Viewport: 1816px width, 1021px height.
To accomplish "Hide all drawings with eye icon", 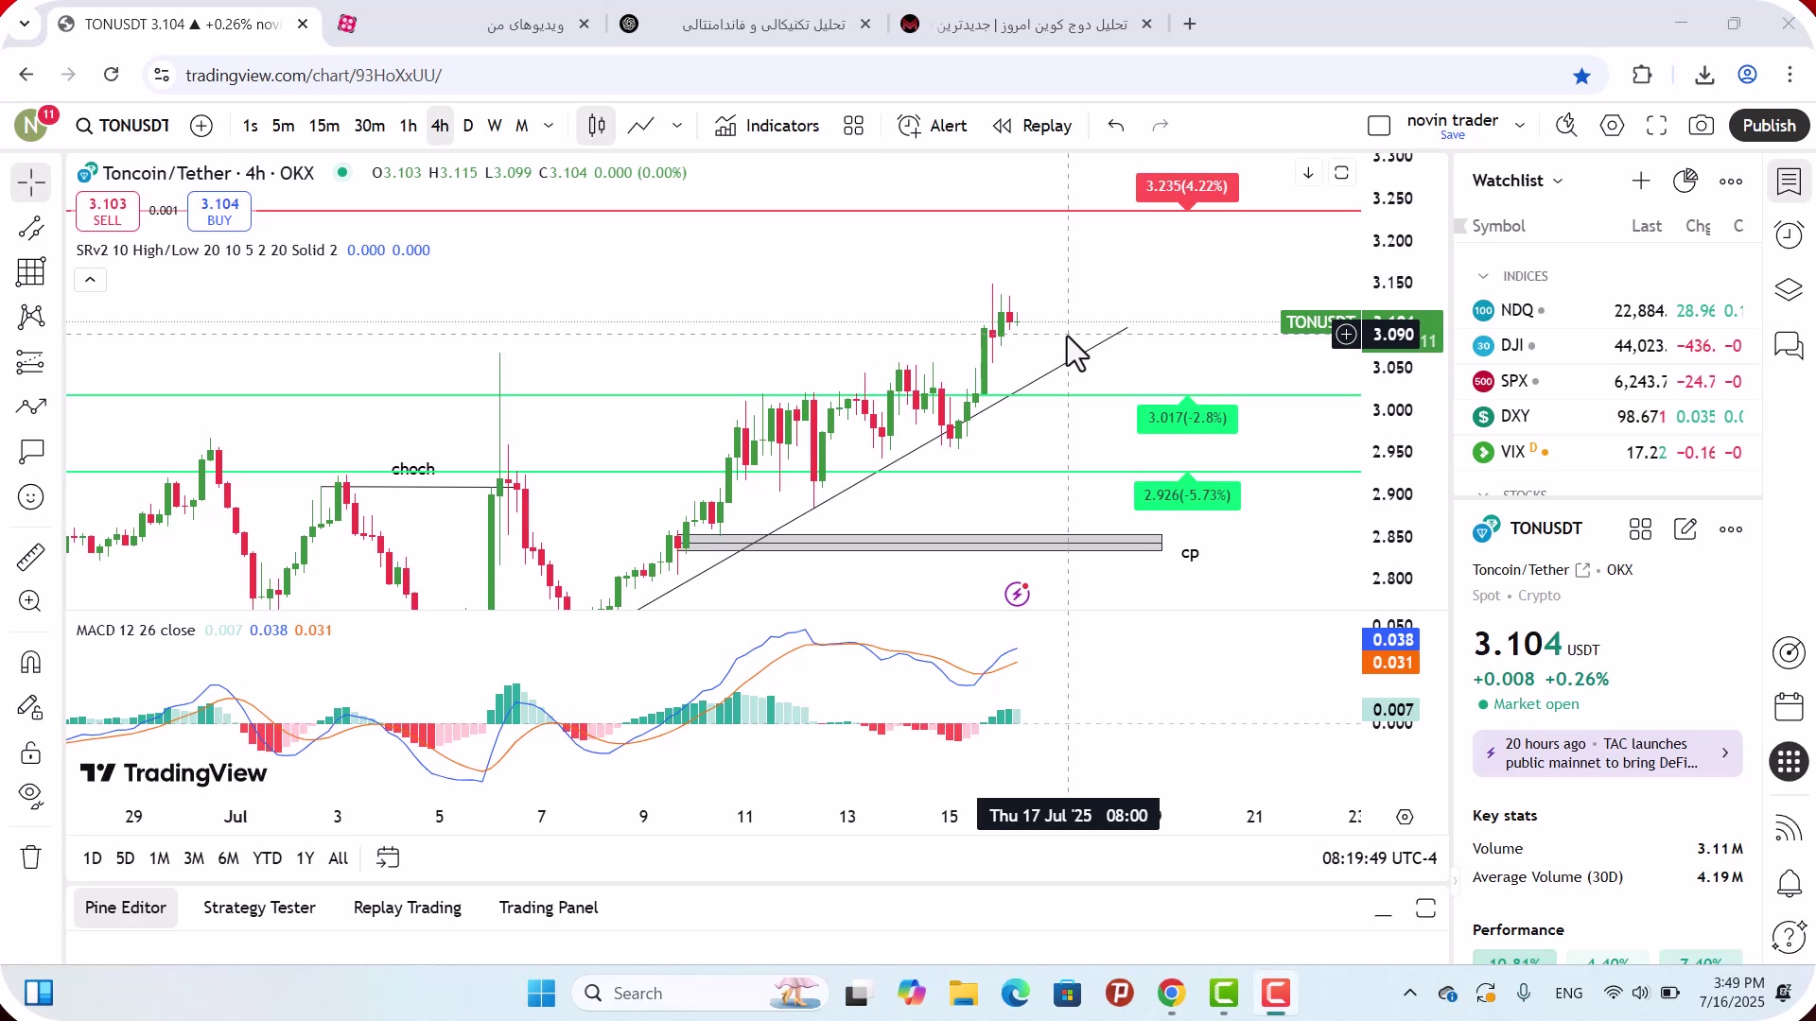I will pos(31,797).
